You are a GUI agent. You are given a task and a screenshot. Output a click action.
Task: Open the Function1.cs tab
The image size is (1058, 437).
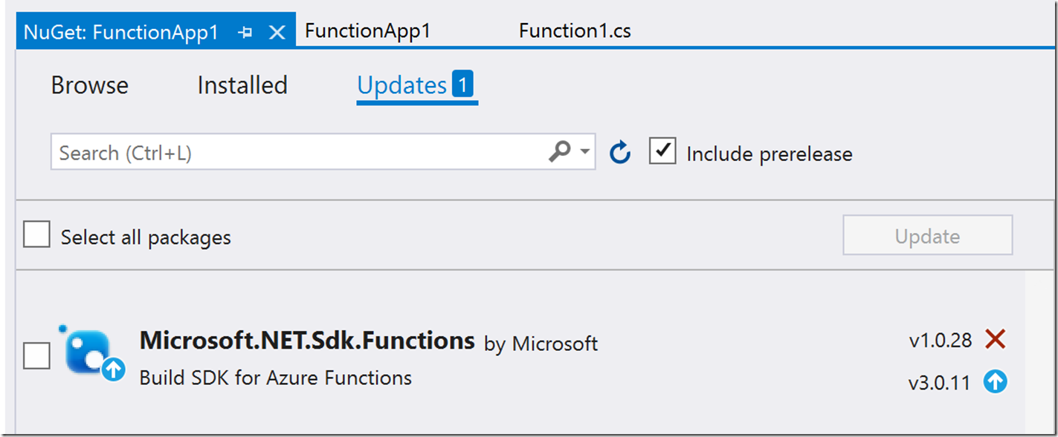click(x=575, y=31)
